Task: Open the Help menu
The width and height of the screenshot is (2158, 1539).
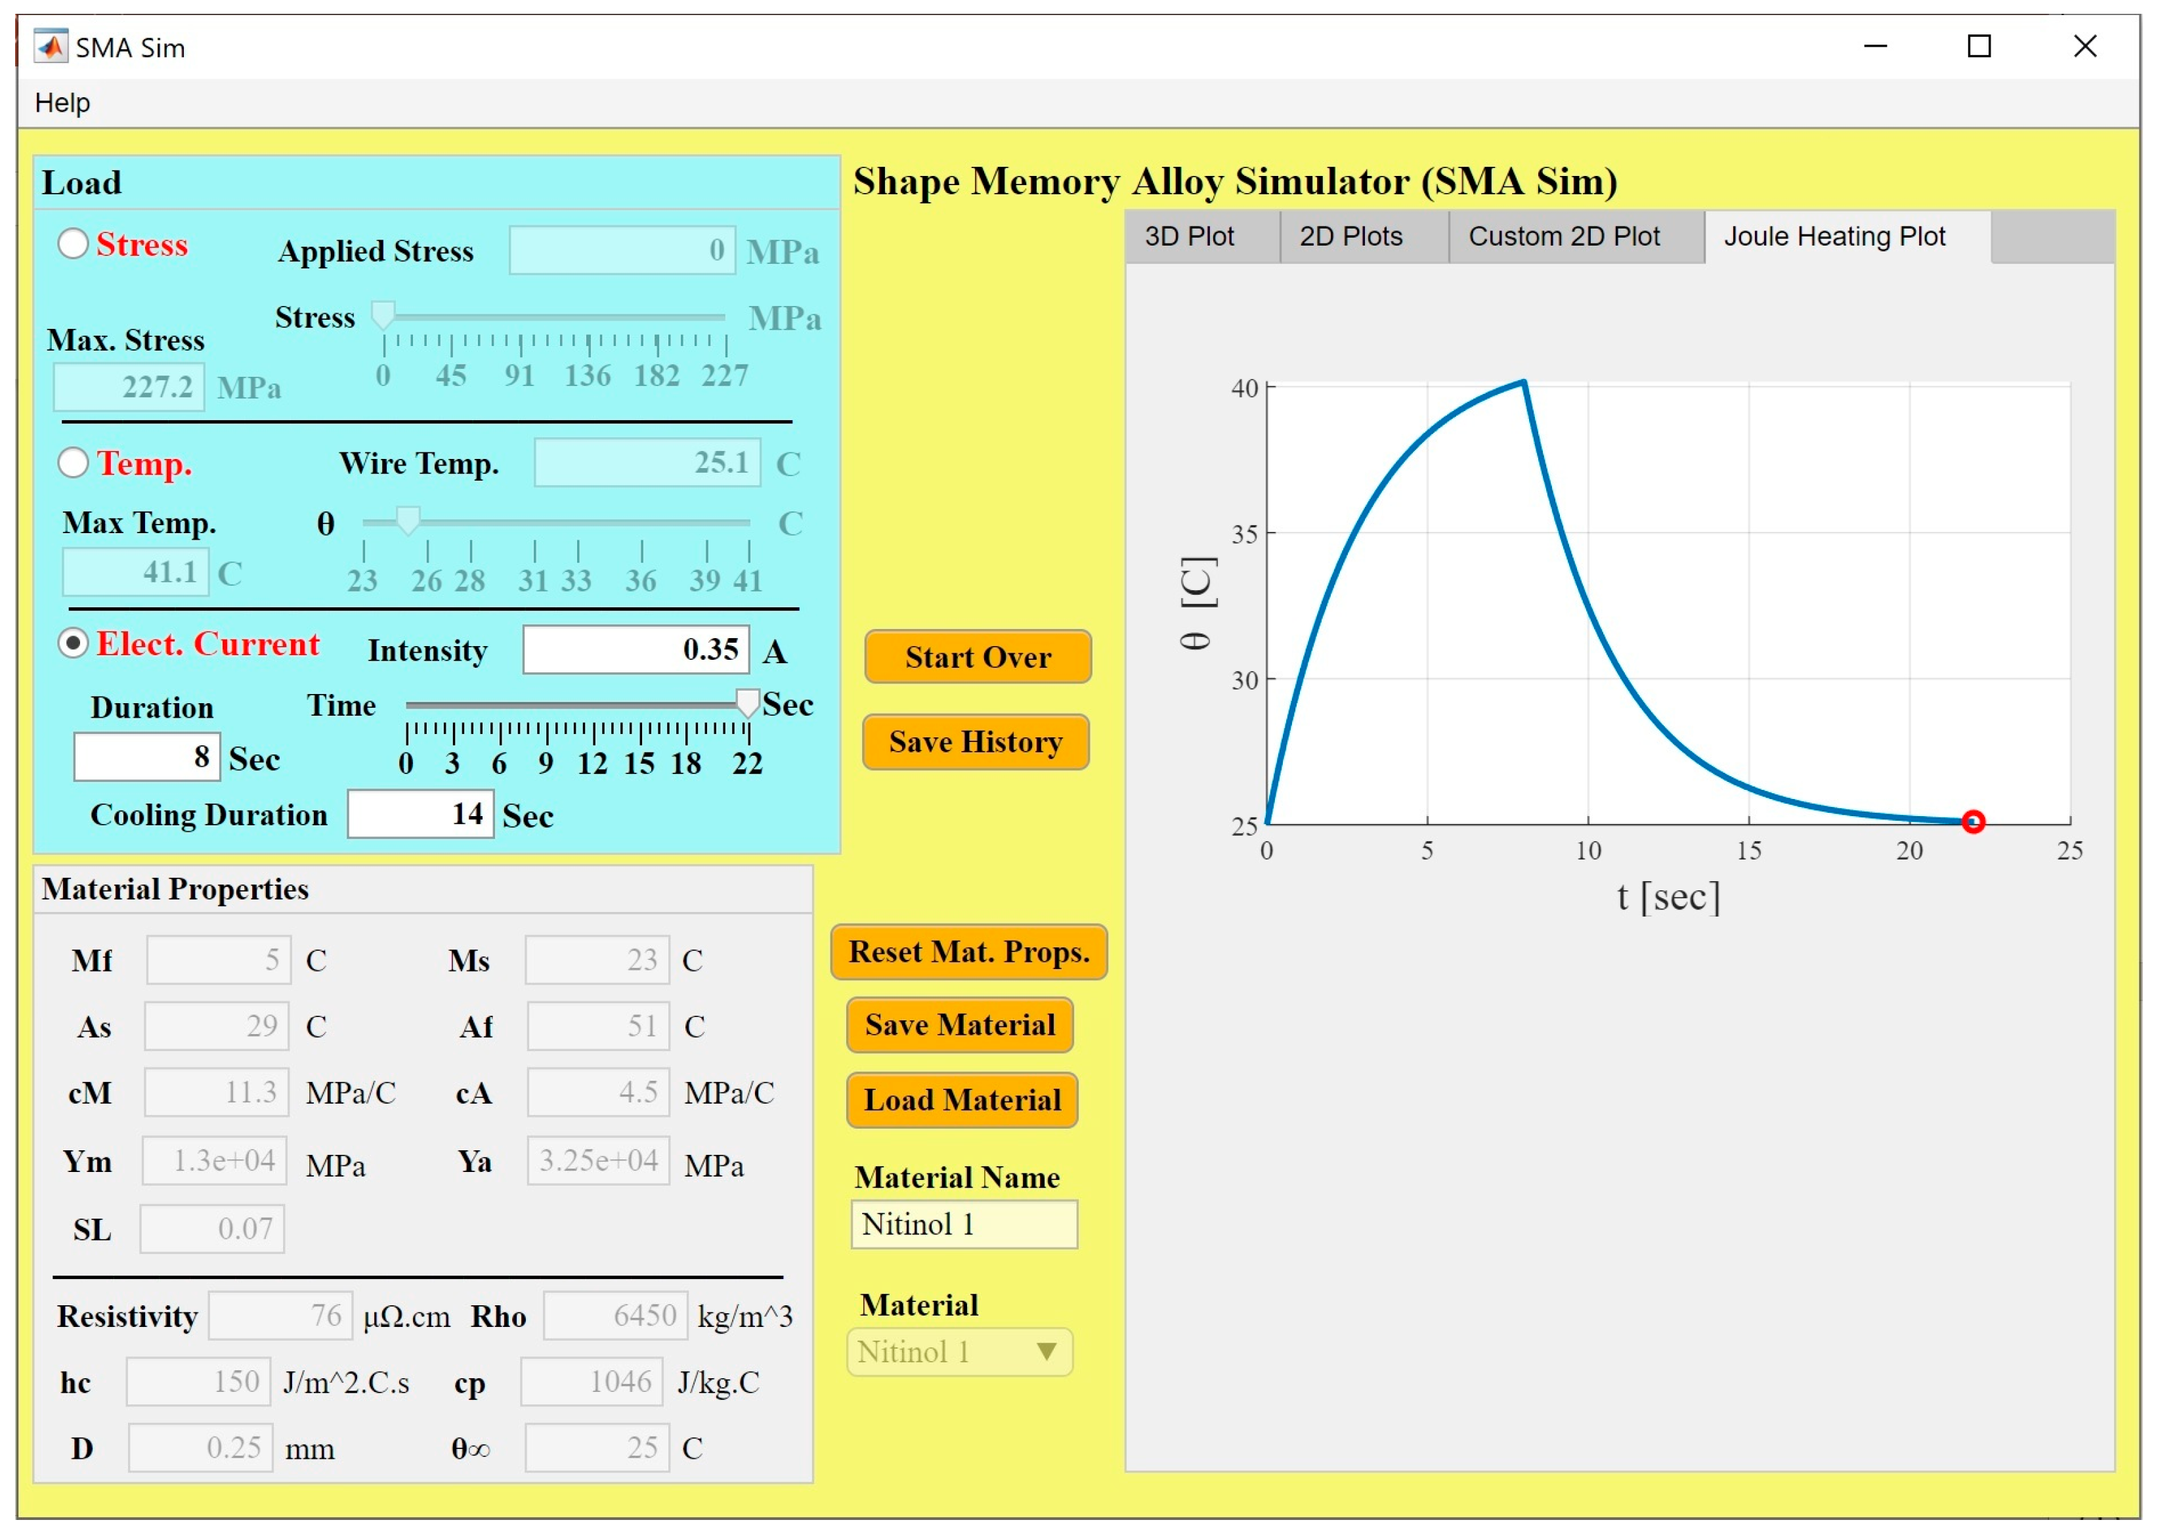Action: [x=62, y=102]
